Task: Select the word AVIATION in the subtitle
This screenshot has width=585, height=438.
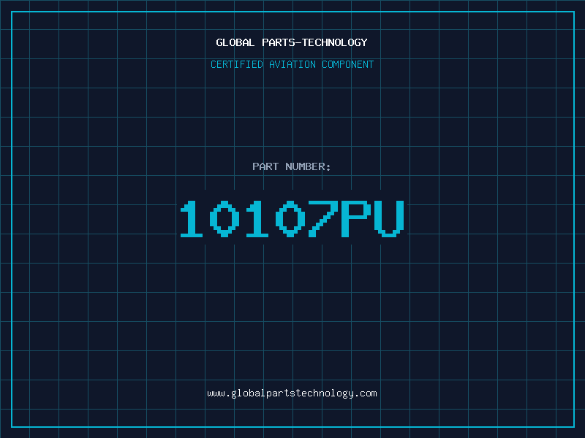Action: (x=292, y=64)
